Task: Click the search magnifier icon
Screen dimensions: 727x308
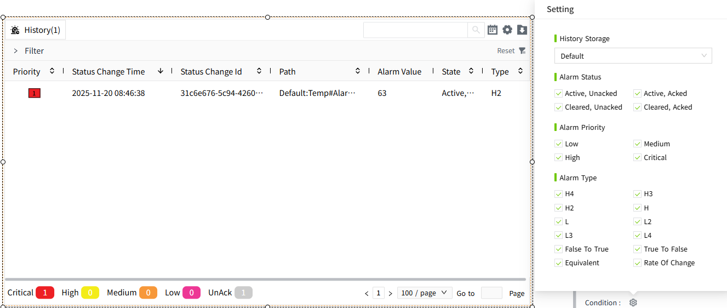Action: pyautogui.click(x=476, y=30)
